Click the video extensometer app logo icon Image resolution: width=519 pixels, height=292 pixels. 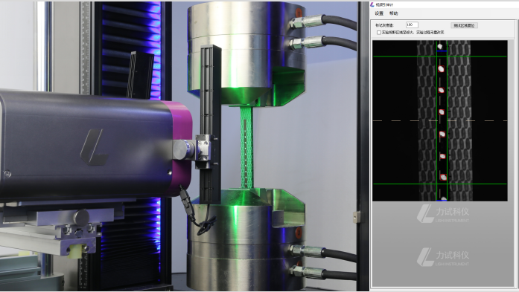click(372, 4)
